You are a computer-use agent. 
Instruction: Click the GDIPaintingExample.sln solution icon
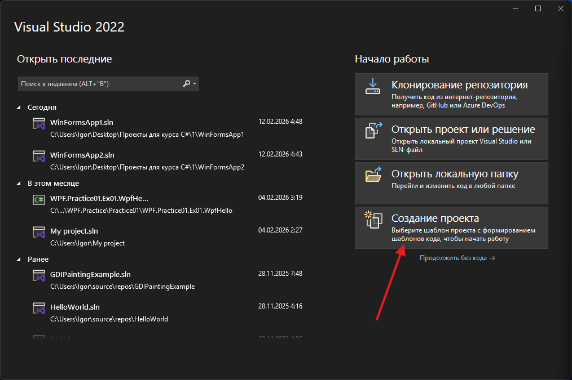pyautogui.click(x=39, y=276)
